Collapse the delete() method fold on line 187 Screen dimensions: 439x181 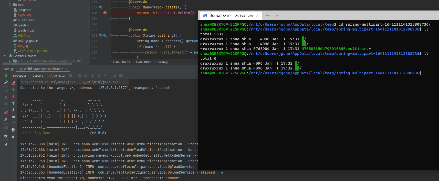point(111,7)
